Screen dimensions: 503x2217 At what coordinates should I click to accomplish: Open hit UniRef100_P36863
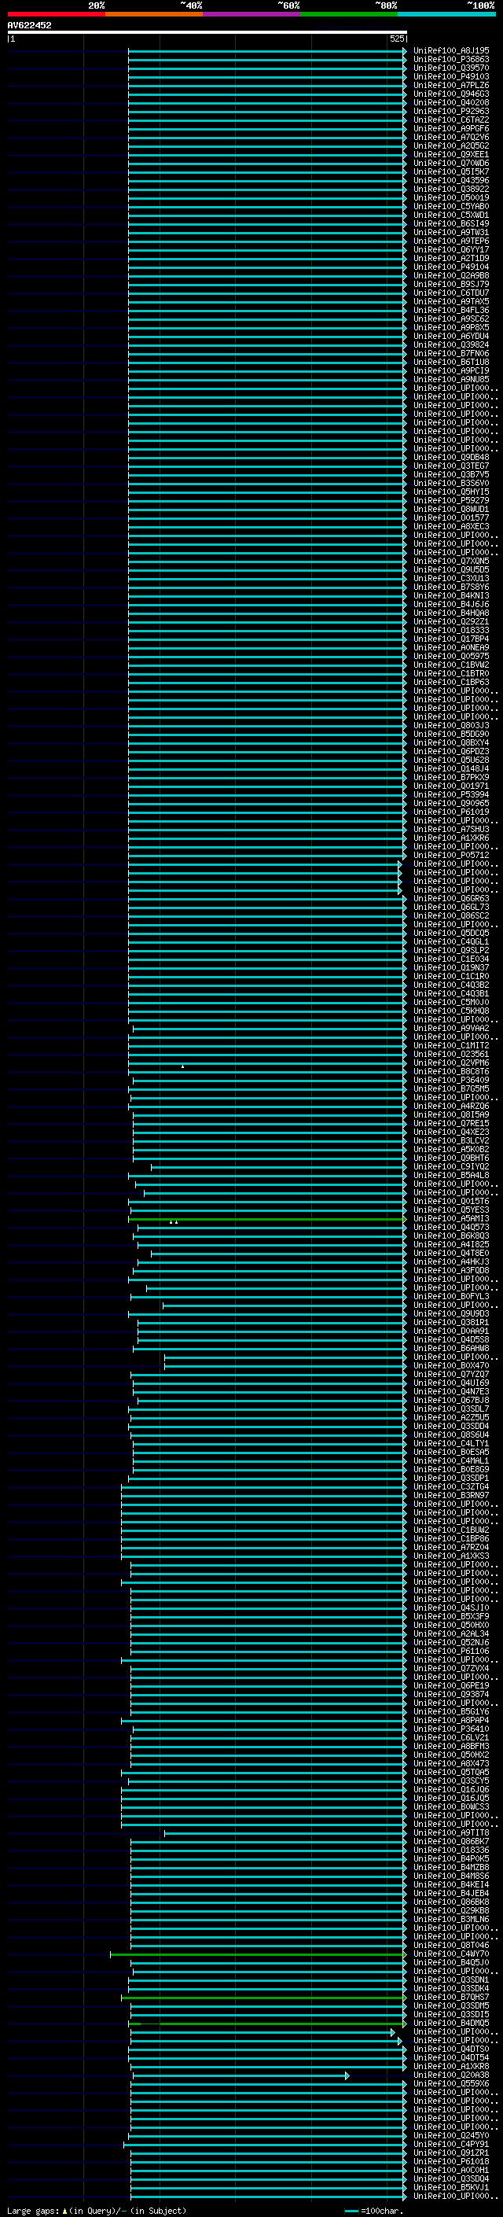coord(451,60)
